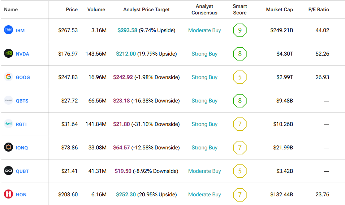
Task: Open the NVDA ticker link
Action: [22, 54]
